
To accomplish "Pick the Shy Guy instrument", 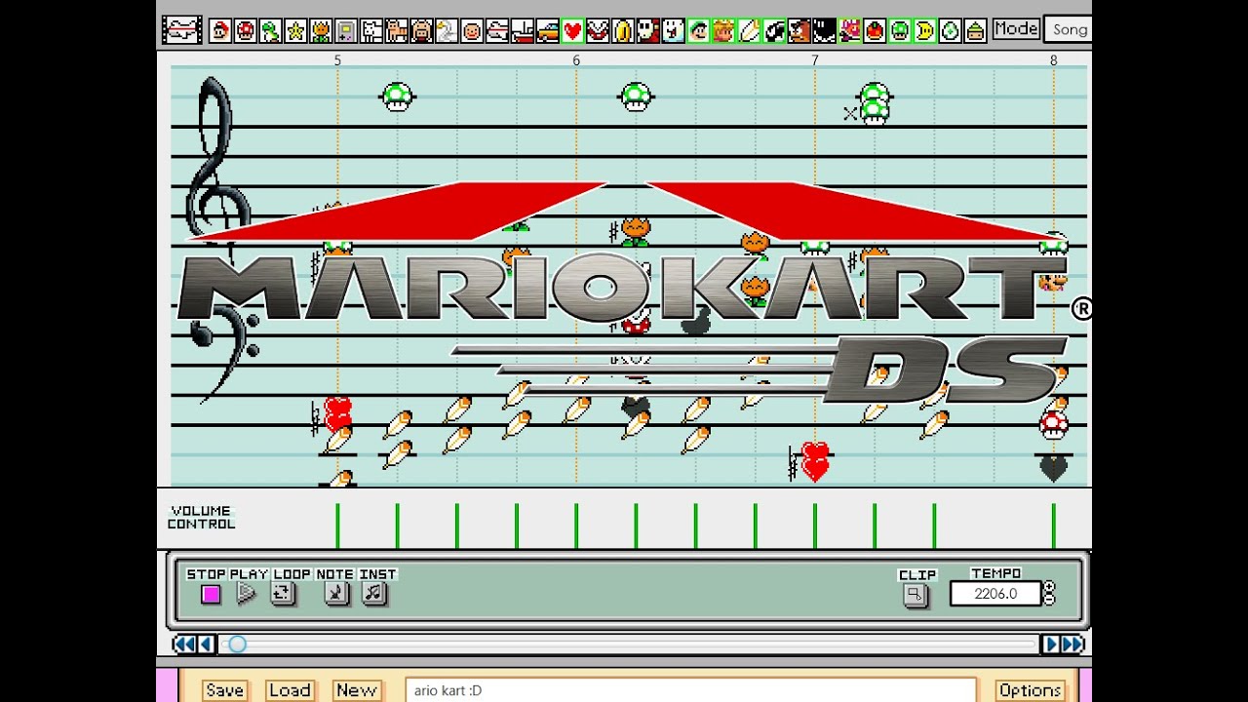I will coord(647,30).
